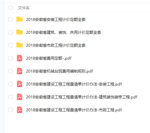Click the 文件名 column header
The image size is (150, 133).
(x=24, y=8)
